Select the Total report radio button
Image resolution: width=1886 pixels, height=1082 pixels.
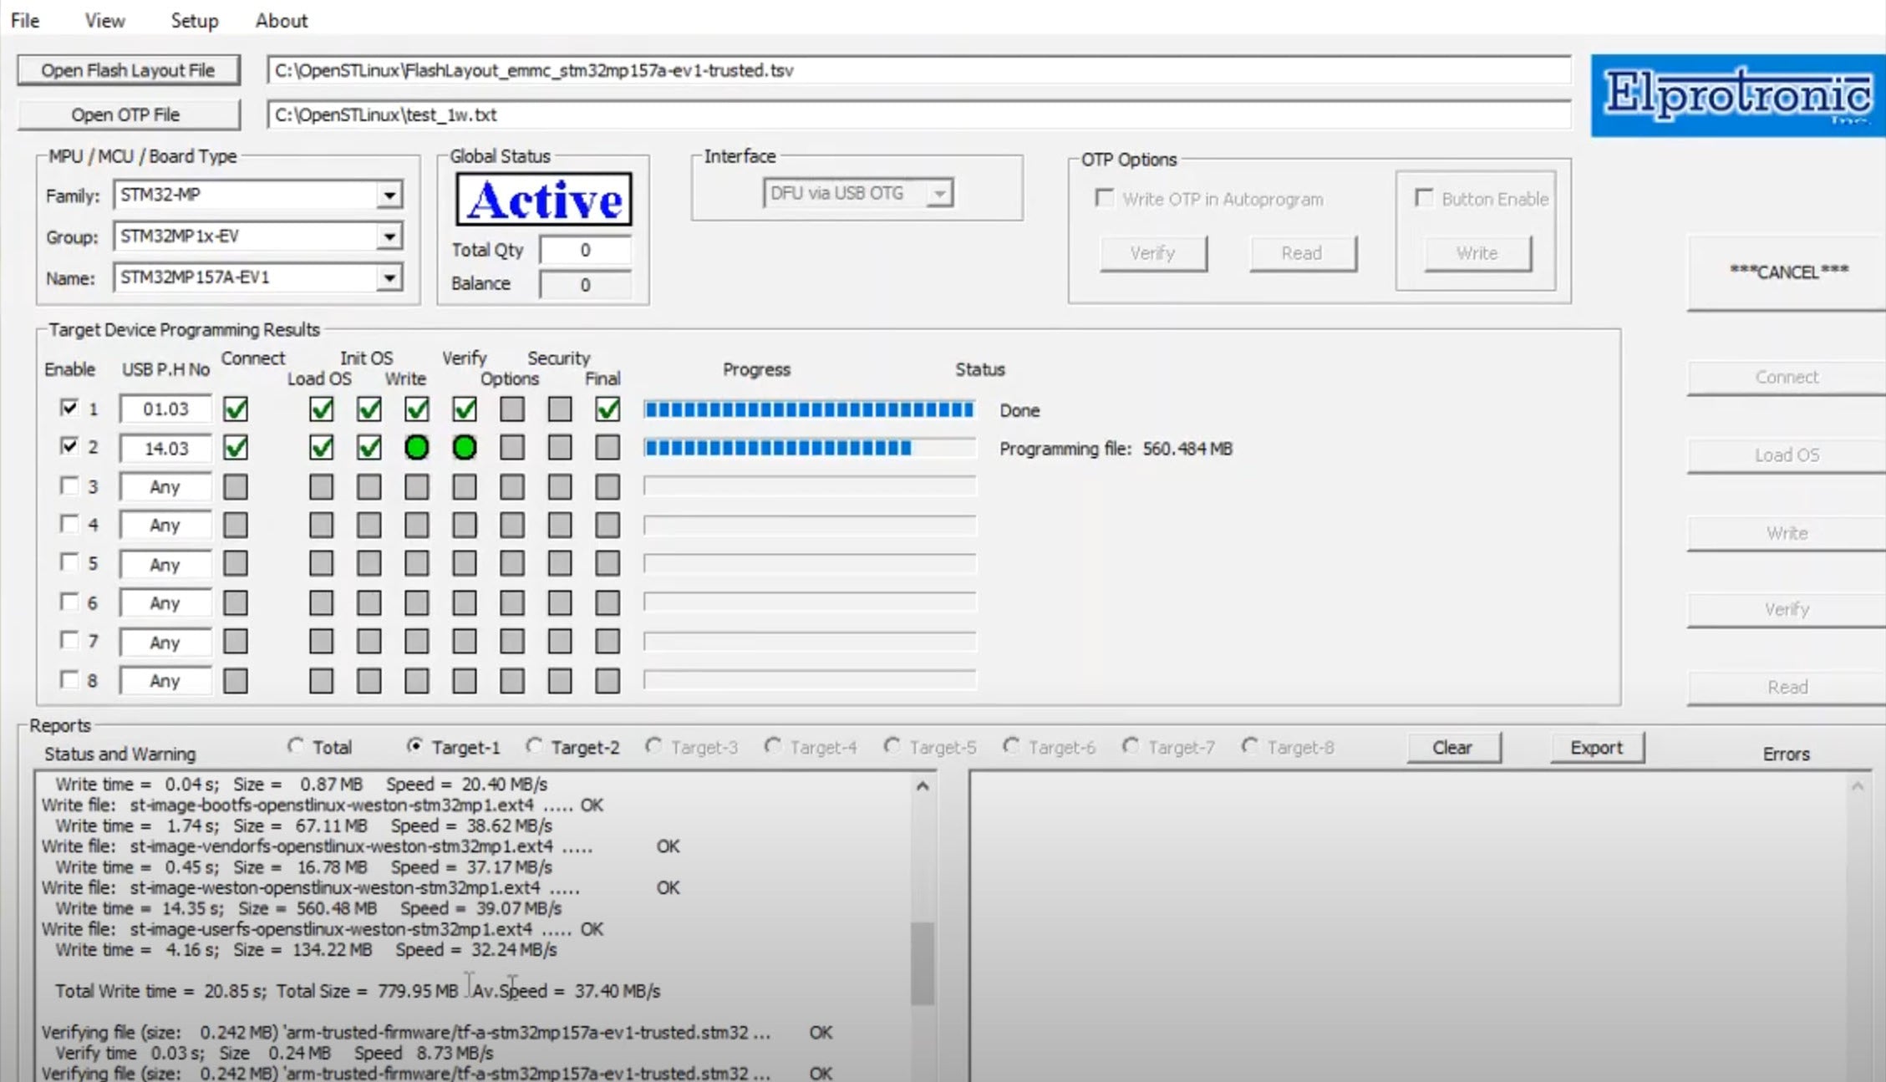click(296, 746)
